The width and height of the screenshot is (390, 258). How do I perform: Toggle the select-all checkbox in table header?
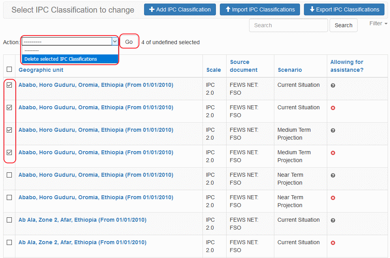(9, 69)
